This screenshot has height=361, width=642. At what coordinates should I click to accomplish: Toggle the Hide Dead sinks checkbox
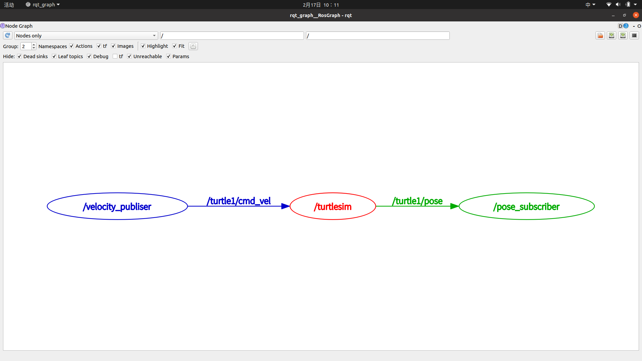(x=19, y=56)
